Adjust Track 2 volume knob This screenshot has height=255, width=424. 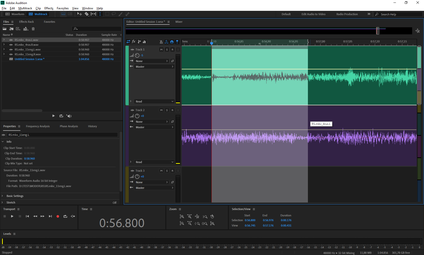pyautogui.click(x=137, y=116)
